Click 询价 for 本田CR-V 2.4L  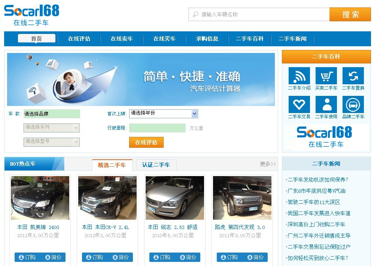[x=121, y=257]
